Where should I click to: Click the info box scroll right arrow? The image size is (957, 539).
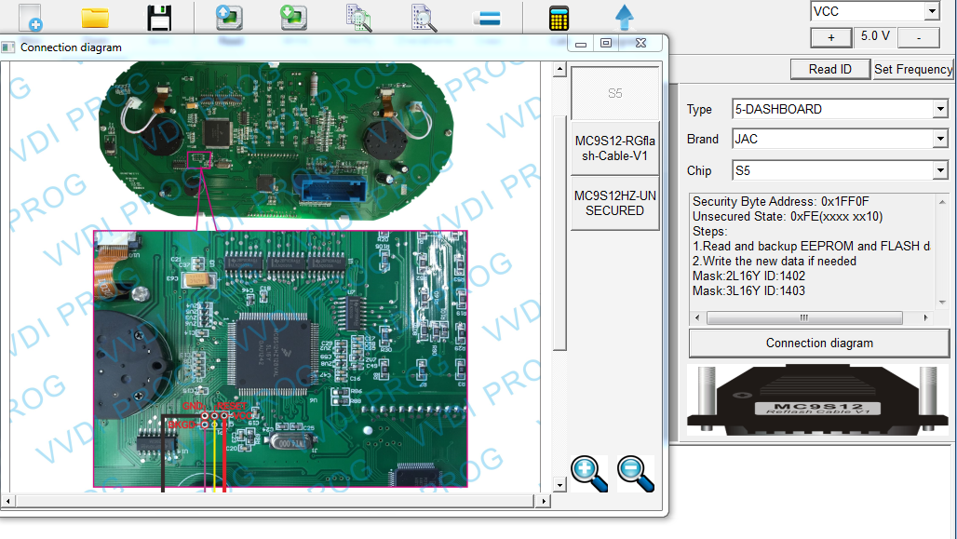[x=926, y=318]
